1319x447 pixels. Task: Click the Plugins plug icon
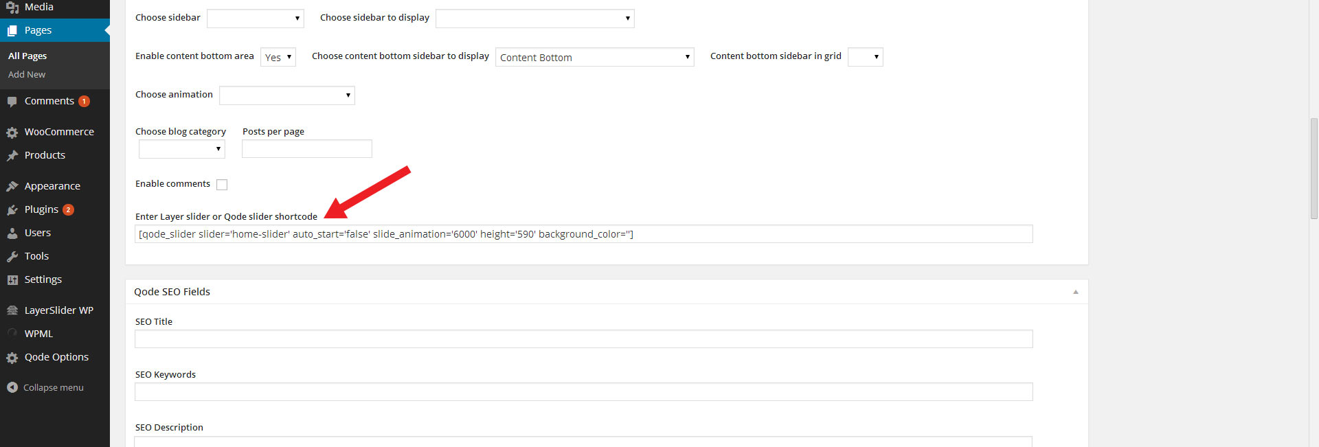point(12,210)
